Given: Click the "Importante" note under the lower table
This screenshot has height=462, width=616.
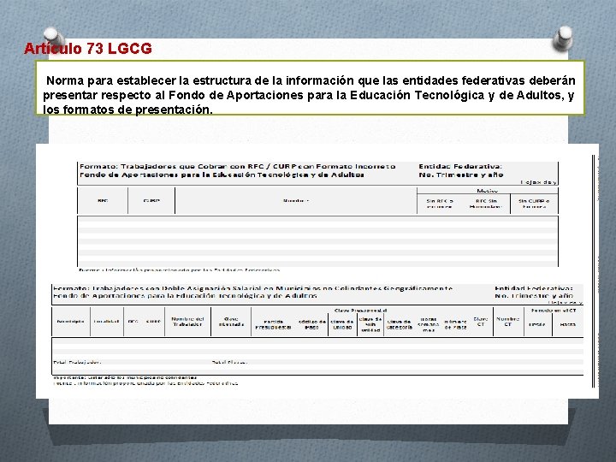Looking at the screenshot, I should (x=125, y=377).
